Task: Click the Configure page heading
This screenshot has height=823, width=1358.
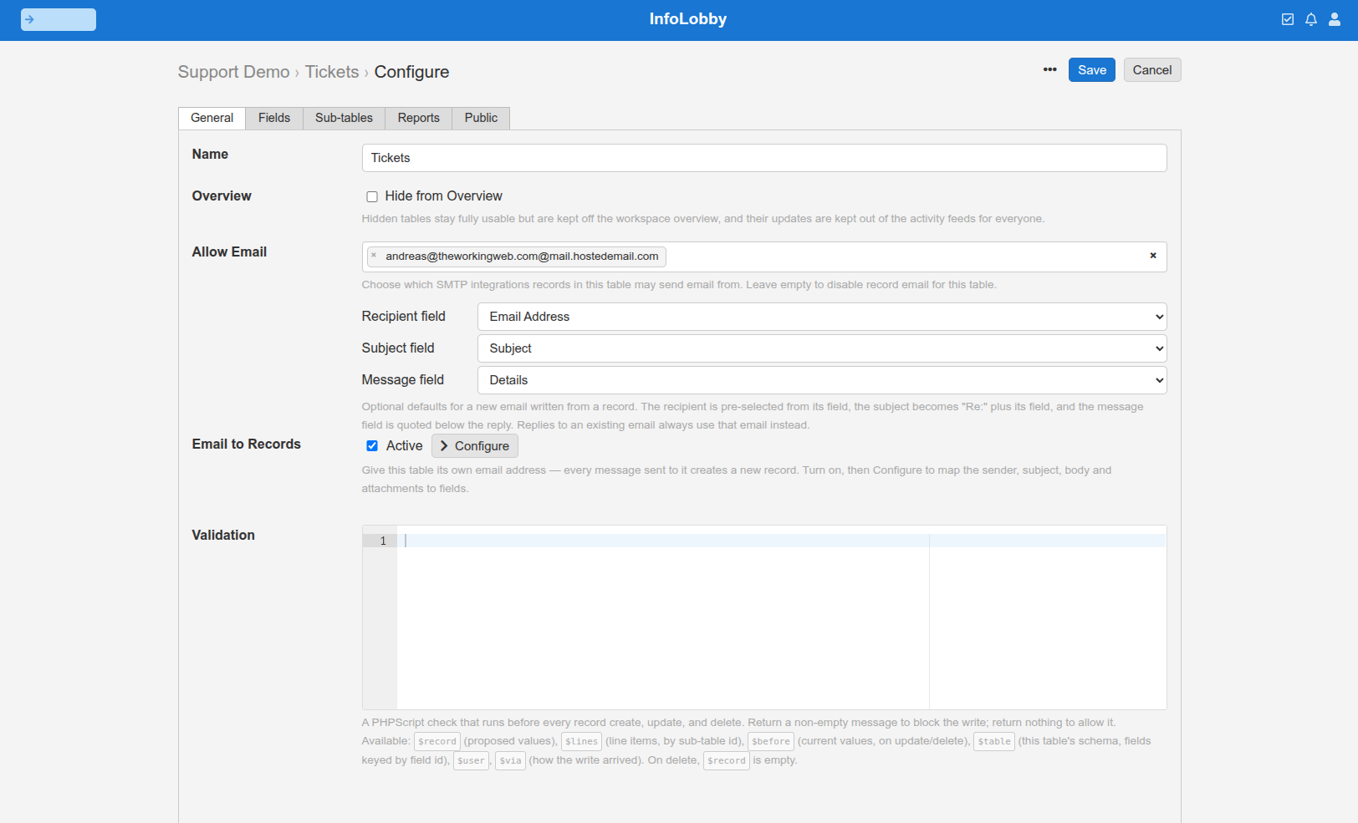Action: click(411, 72)
